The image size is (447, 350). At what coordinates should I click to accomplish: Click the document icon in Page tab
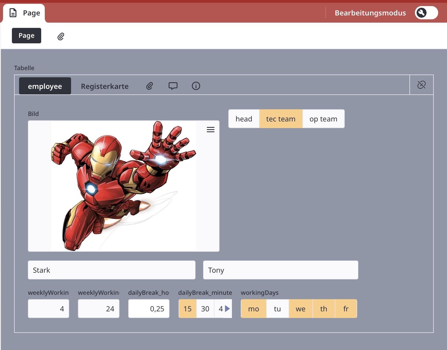[13, 13]
